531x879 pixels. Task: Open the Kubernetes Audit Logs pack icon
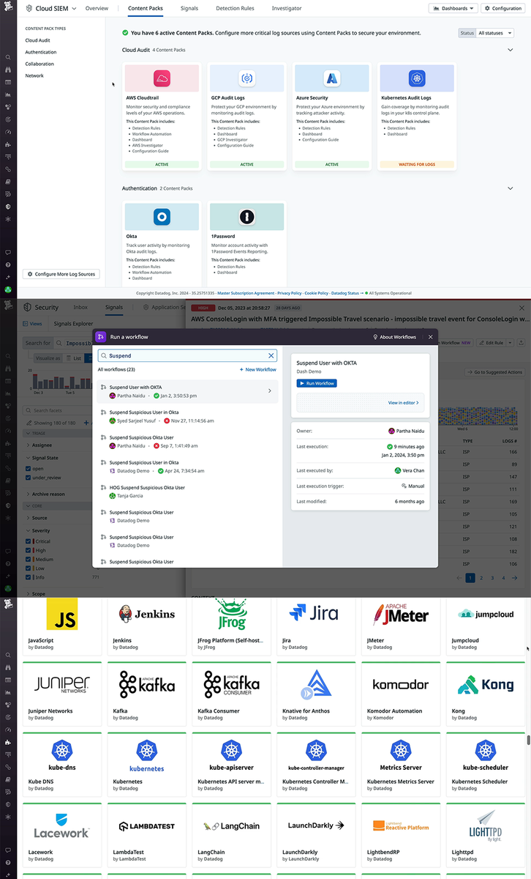[x=417, y=78]
